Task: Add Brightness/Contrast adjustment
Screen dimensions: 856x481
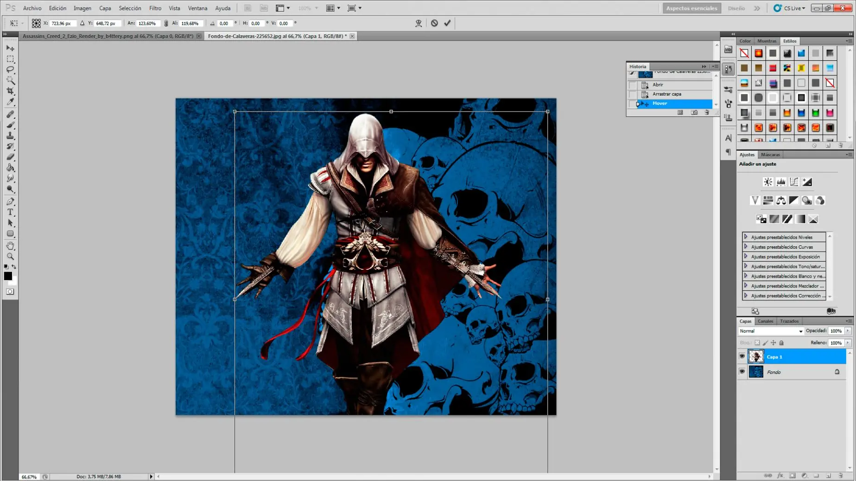Action: [768, 182]
